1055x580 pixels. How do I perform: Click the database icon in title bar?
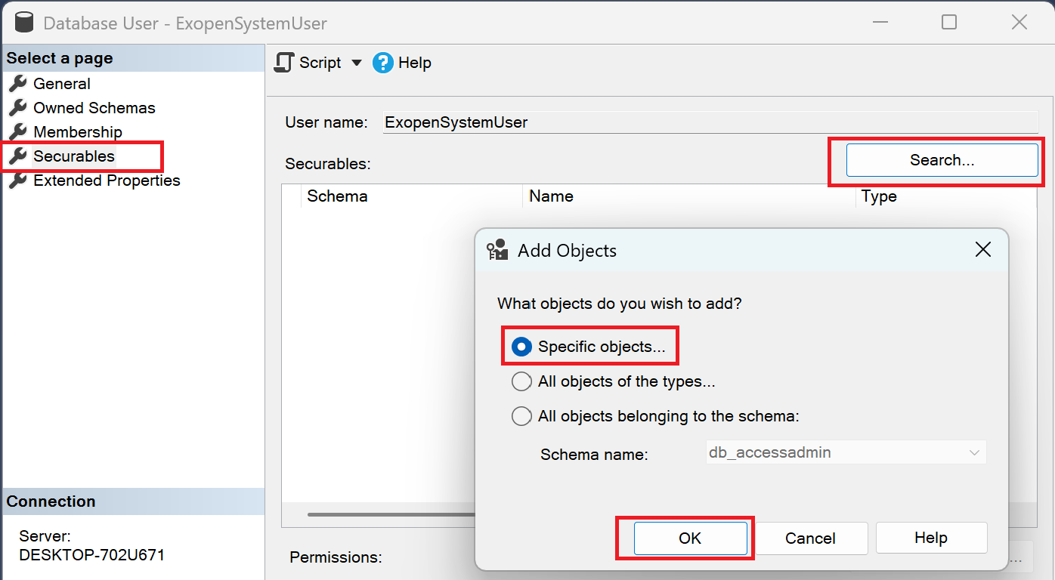pyautogui.click(x=23, y=23)
